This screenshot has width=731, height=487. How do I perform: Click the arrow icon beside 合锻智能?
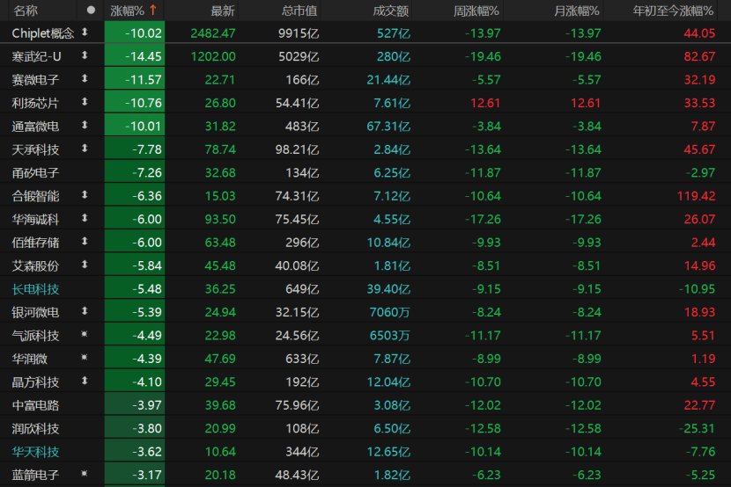[85, 195]
